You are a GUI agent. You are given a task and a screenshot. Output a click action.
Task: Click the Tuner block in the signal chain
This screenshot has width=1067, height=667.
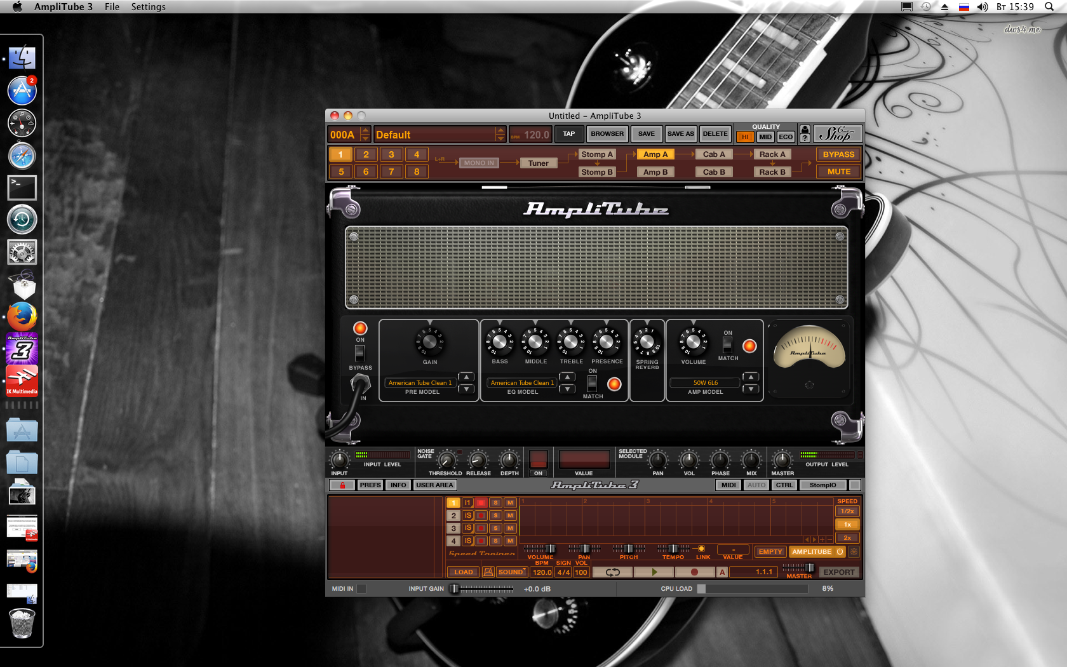(x=539, y=163)
